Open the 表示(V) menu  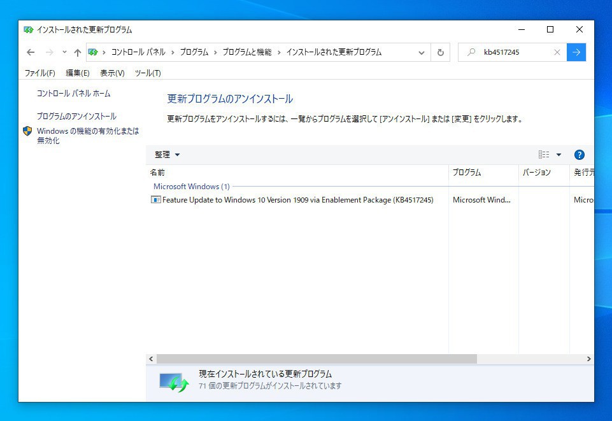(112, 73)
